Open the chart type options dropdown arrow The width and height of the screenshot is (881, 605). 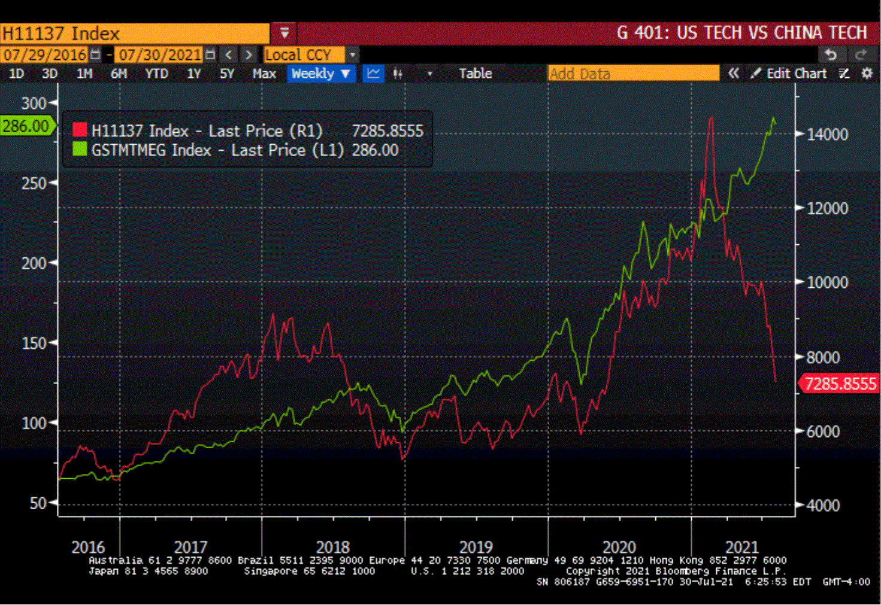(429, 74)
